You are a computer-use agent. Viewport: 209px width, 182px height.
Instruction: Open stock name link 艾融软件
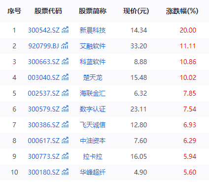(x=93, y=46)
